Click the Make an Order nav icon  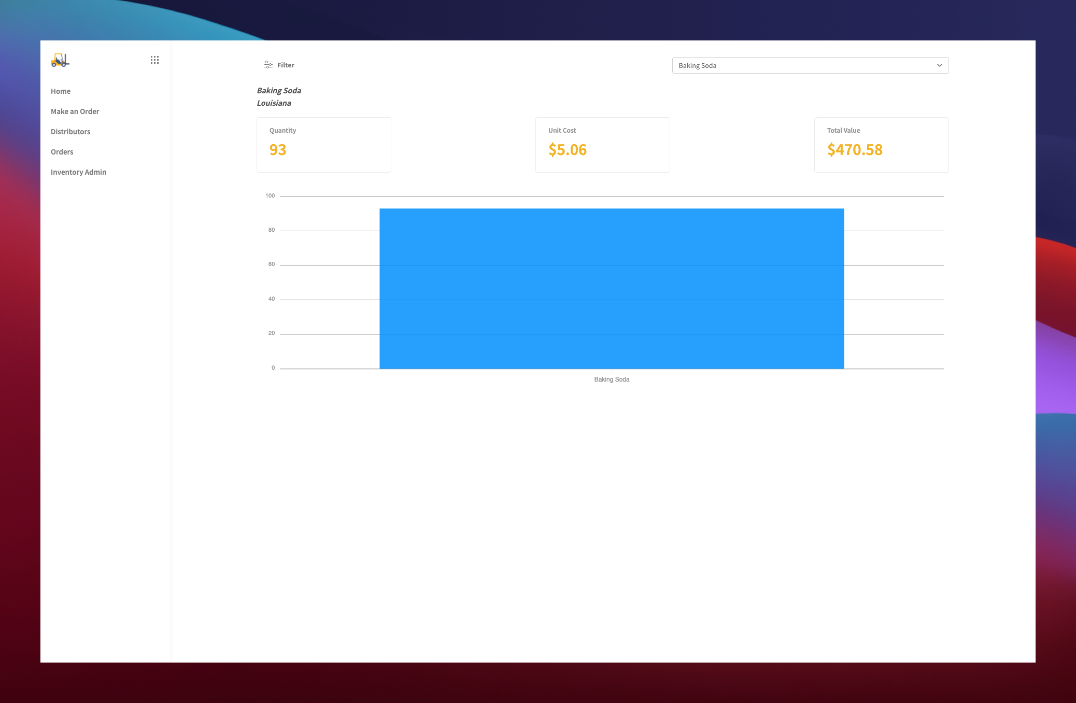tap(75, 111)
